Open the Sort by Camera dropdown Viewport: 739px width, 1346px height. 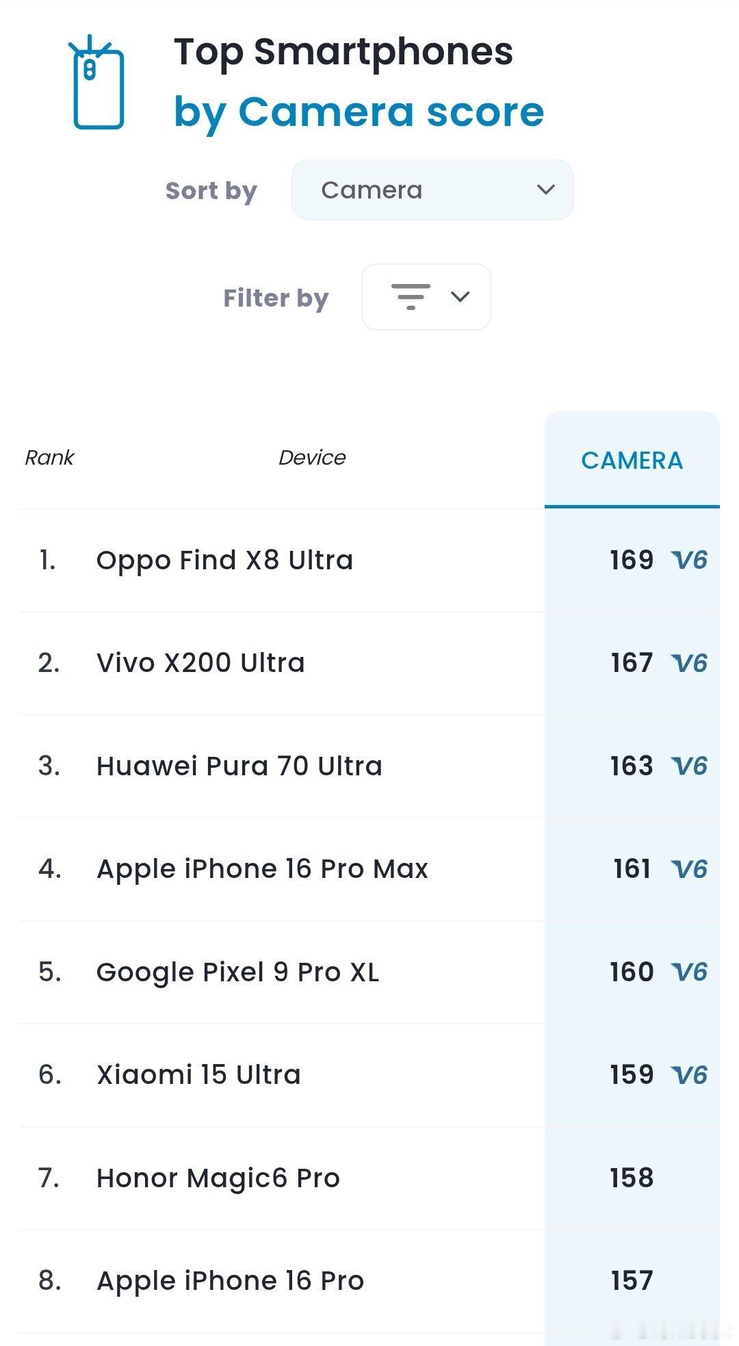click(x=432, y=190)
